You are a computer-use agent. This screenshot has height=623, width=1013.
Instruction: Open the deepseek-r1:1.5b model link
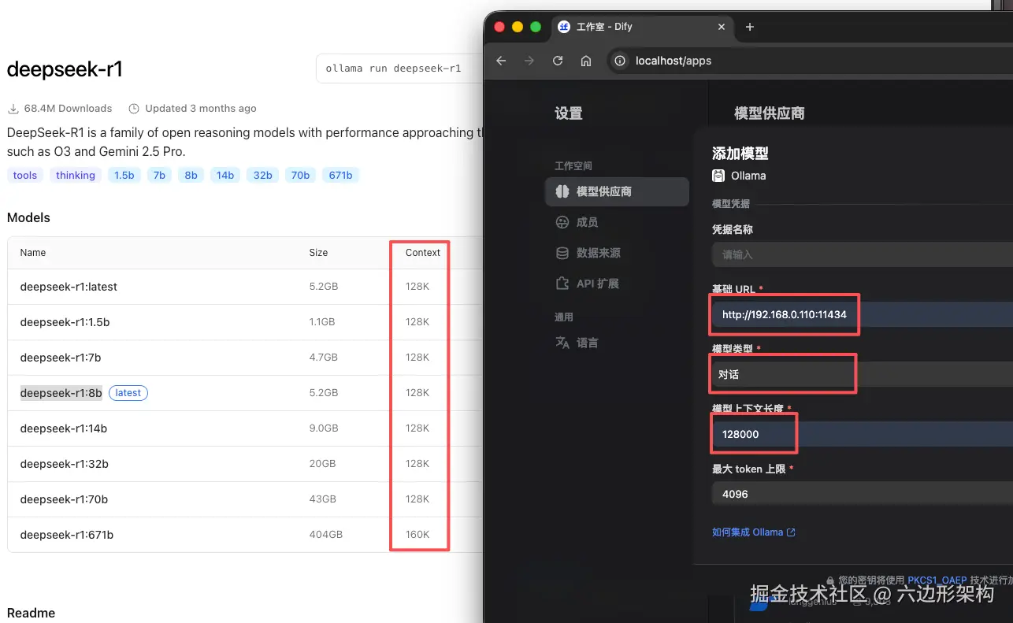(65, 322)
